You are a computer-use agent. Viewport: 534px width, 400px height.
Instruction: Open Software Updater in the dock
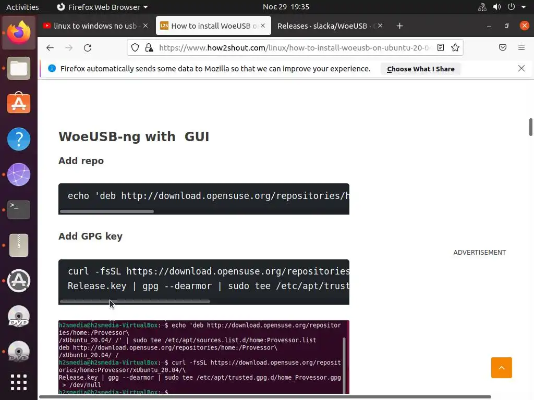tap(19, 281)
